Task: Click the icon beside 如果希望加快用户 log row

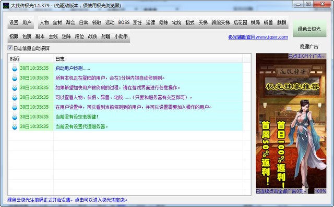Action: click(x=15, y=87)
